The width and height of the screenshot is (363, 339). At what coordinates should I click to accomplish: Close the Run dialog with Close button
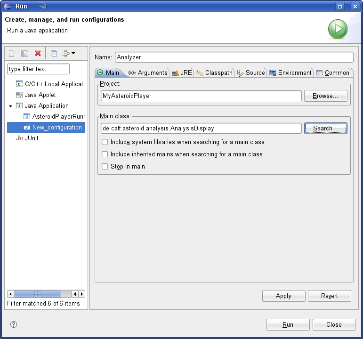334,325
